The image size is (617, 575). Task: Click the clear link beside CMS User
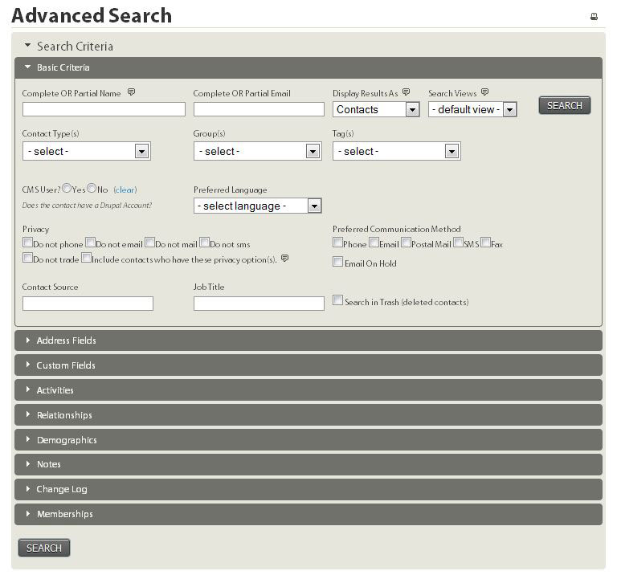125,190
